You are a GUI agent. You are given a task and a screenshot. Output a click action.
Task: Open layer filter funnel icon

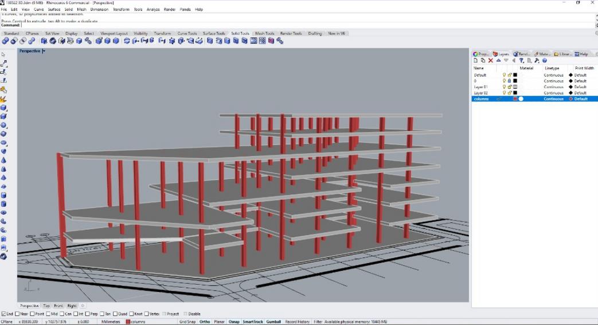(x=521, y=61)
